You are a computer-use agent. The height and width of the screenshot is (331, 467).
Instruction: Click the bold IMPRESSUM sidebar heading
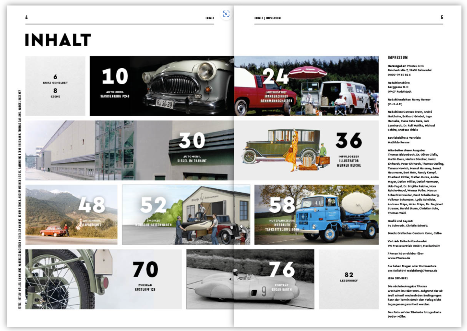pos(398,58)
